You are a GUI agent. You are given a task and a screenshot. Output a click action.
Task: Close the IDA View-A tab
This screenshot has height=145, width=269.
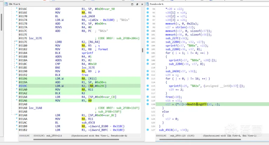point(142,4)
